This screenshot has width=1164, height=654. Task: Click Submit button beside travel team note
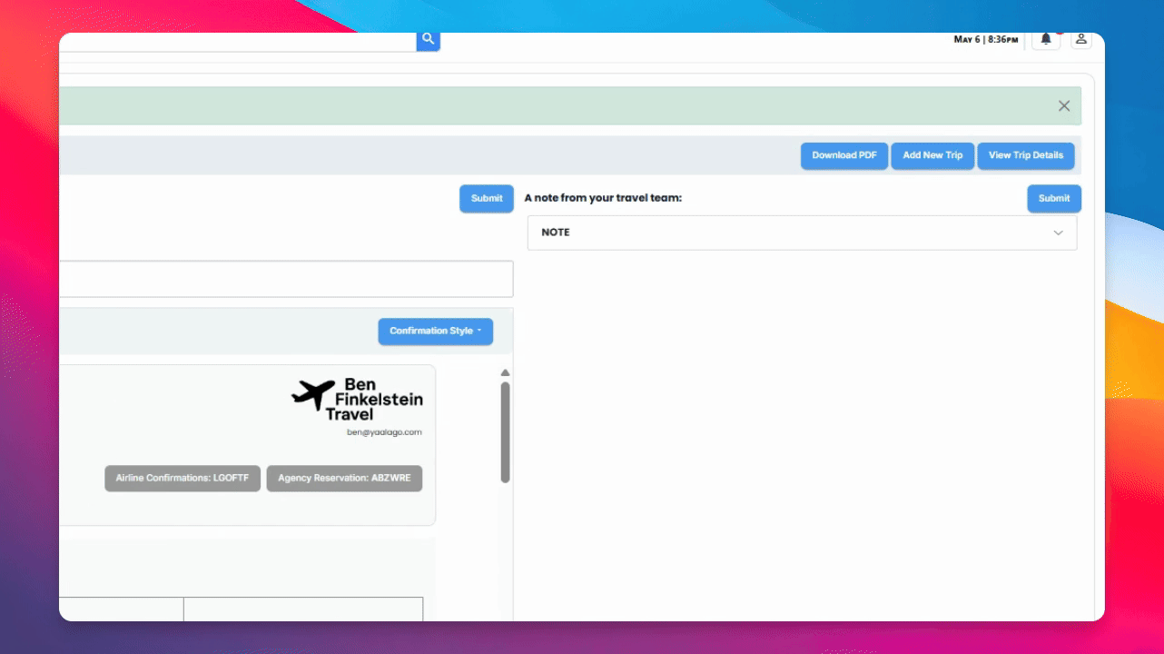click(x=1054, y=198)
